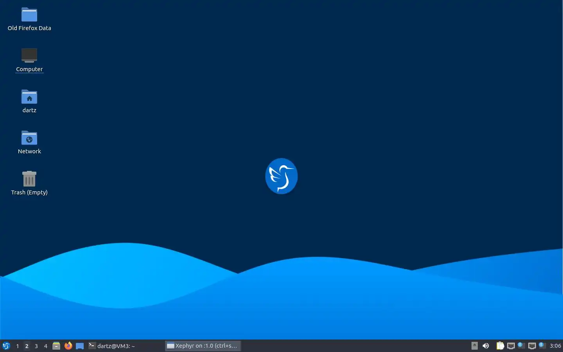Open the dartz home folder
Image resolution: width=563 pixels, height=352 pixels.
(x=29, y=101)
